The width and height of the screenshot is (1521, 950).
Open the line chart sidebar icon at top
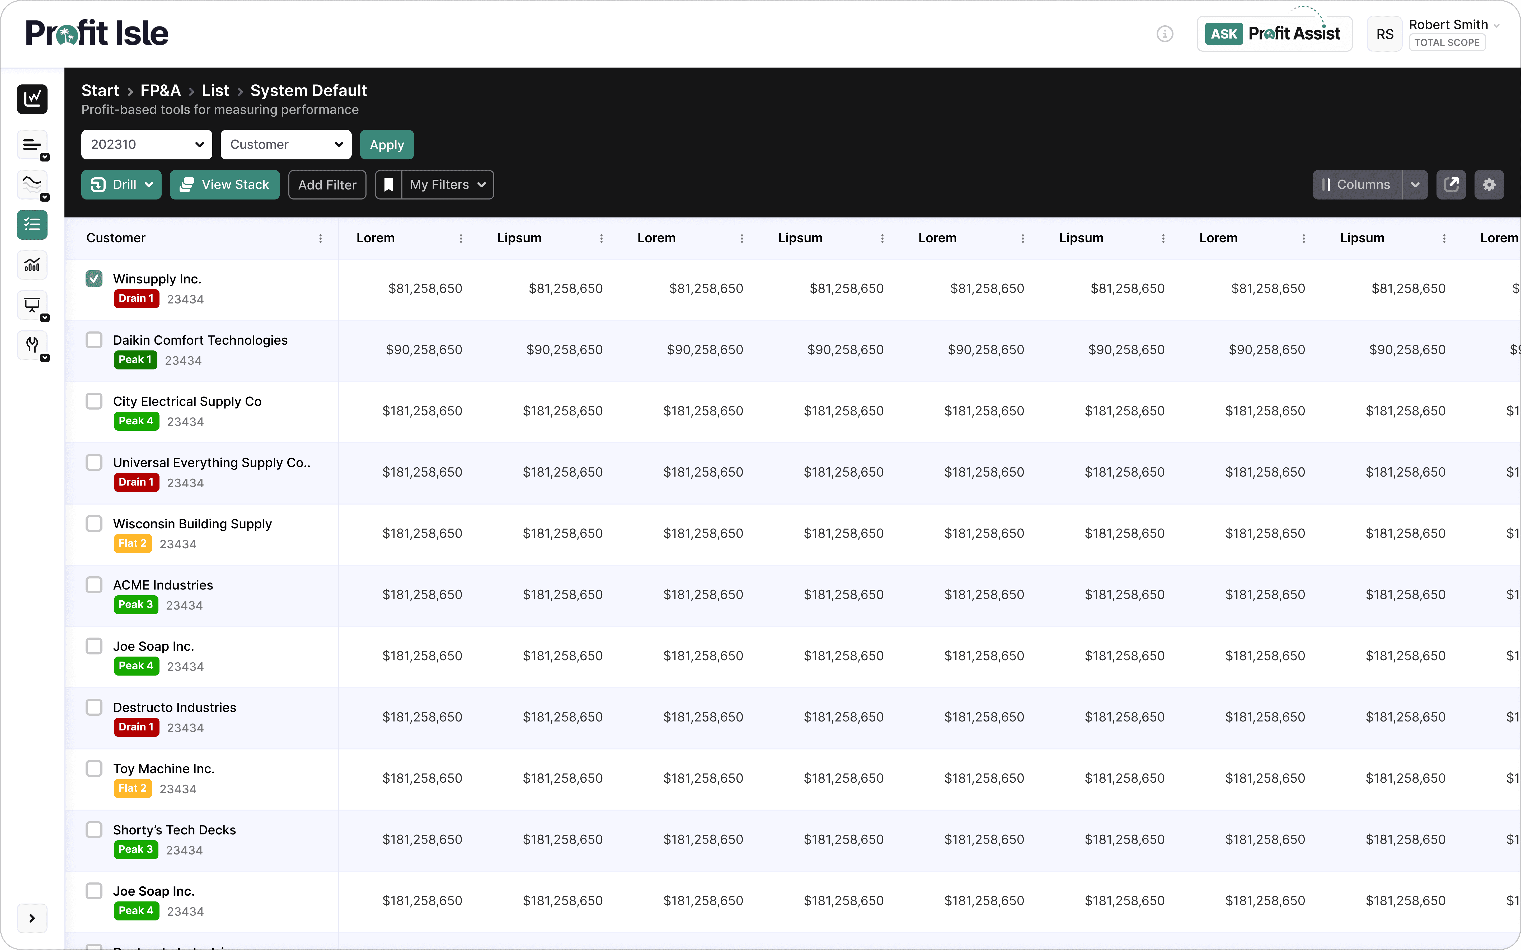32,99
